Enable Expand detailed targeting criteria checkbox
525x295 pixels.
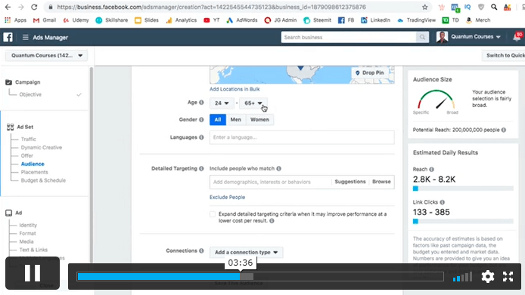(x=213, y=214)
